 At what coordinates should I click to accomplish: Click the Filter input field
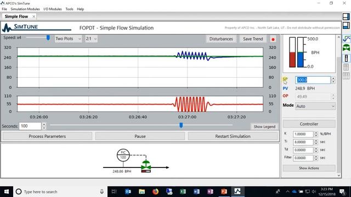coord(303,158)
